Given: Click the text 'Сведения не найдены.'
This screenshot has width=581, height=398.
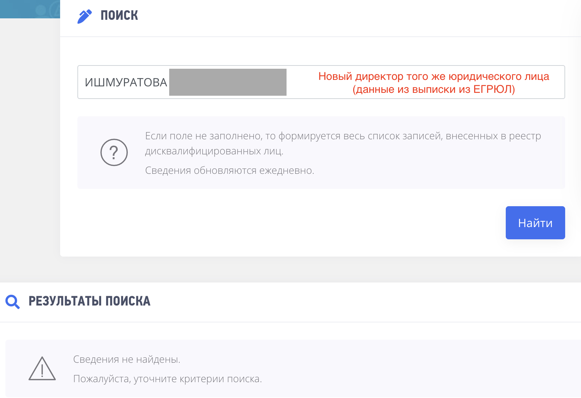Looking at the screenshot, I should tap(127, 359).
